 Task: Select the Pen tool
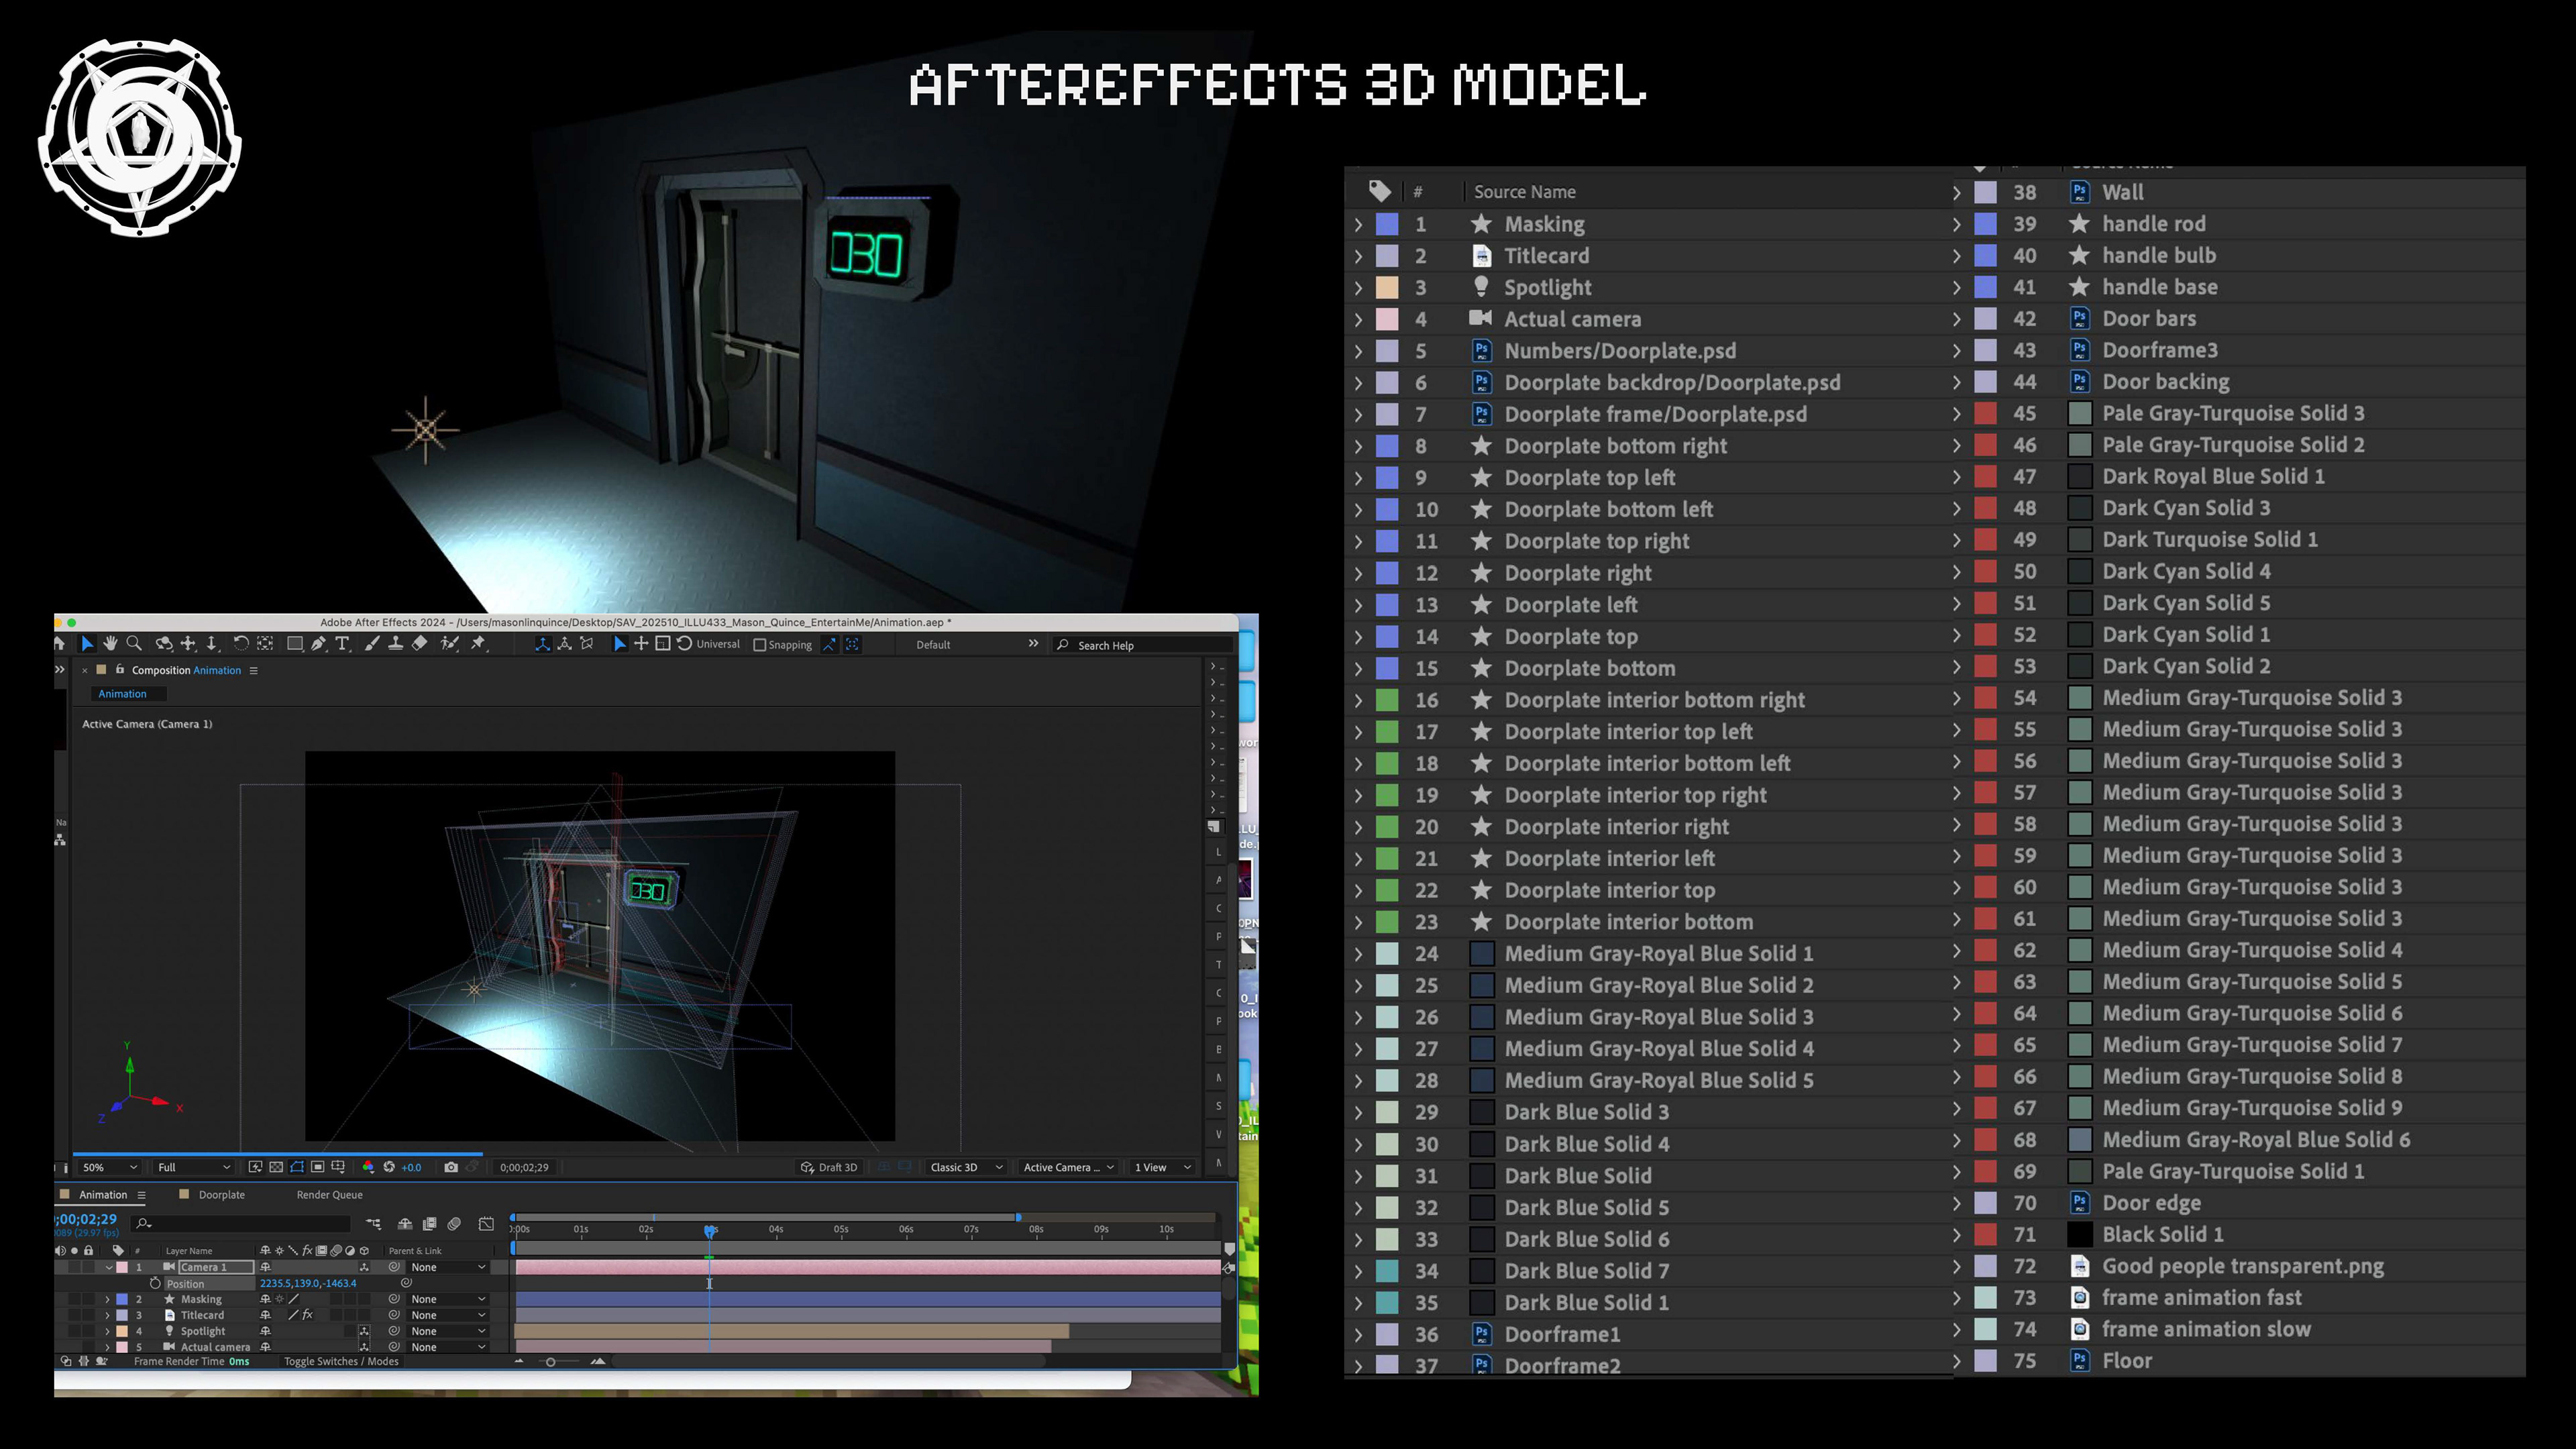(318, 644)
